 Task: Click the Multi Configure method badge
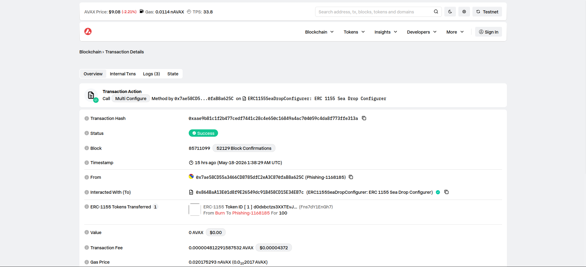131,99
